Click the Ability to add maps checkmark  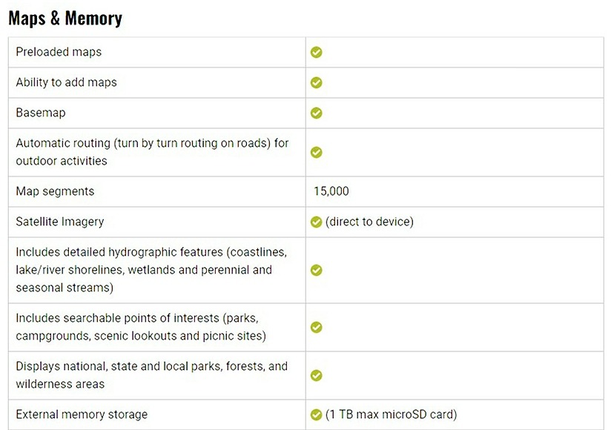pos(317,82)
